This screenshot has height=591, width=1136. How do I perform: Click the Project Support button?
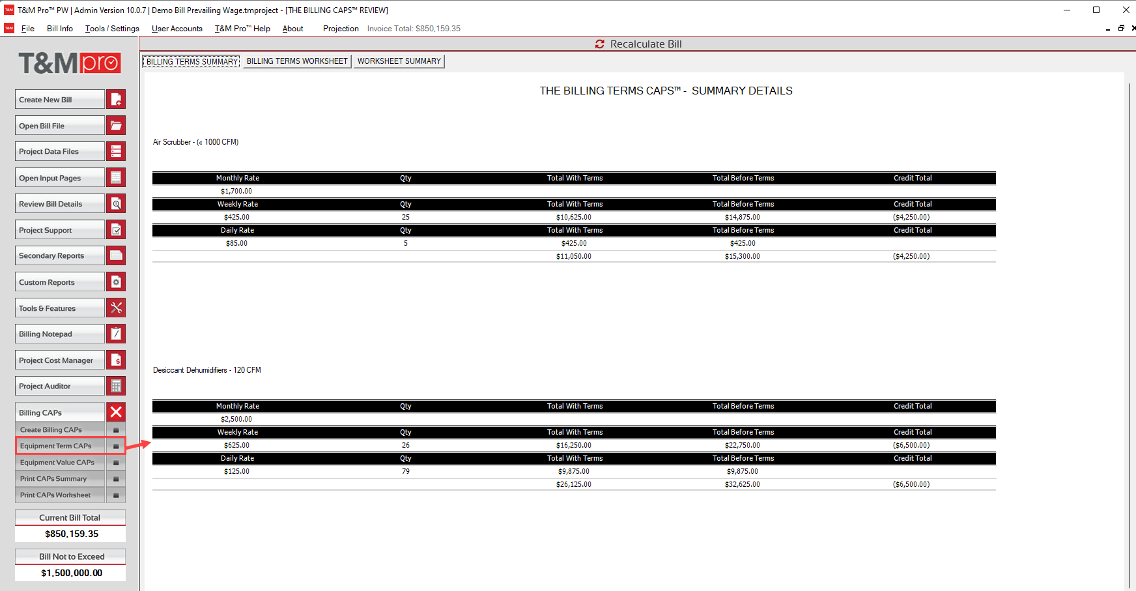60,229
